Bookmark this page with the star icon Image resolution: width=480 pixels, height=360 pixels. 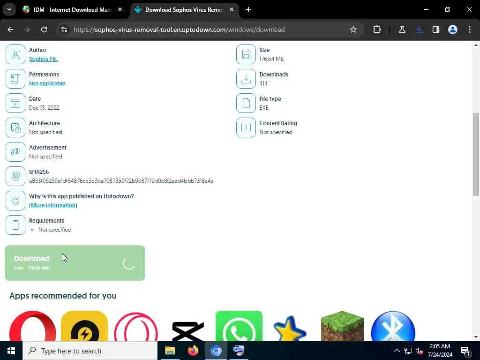point(353,30)
